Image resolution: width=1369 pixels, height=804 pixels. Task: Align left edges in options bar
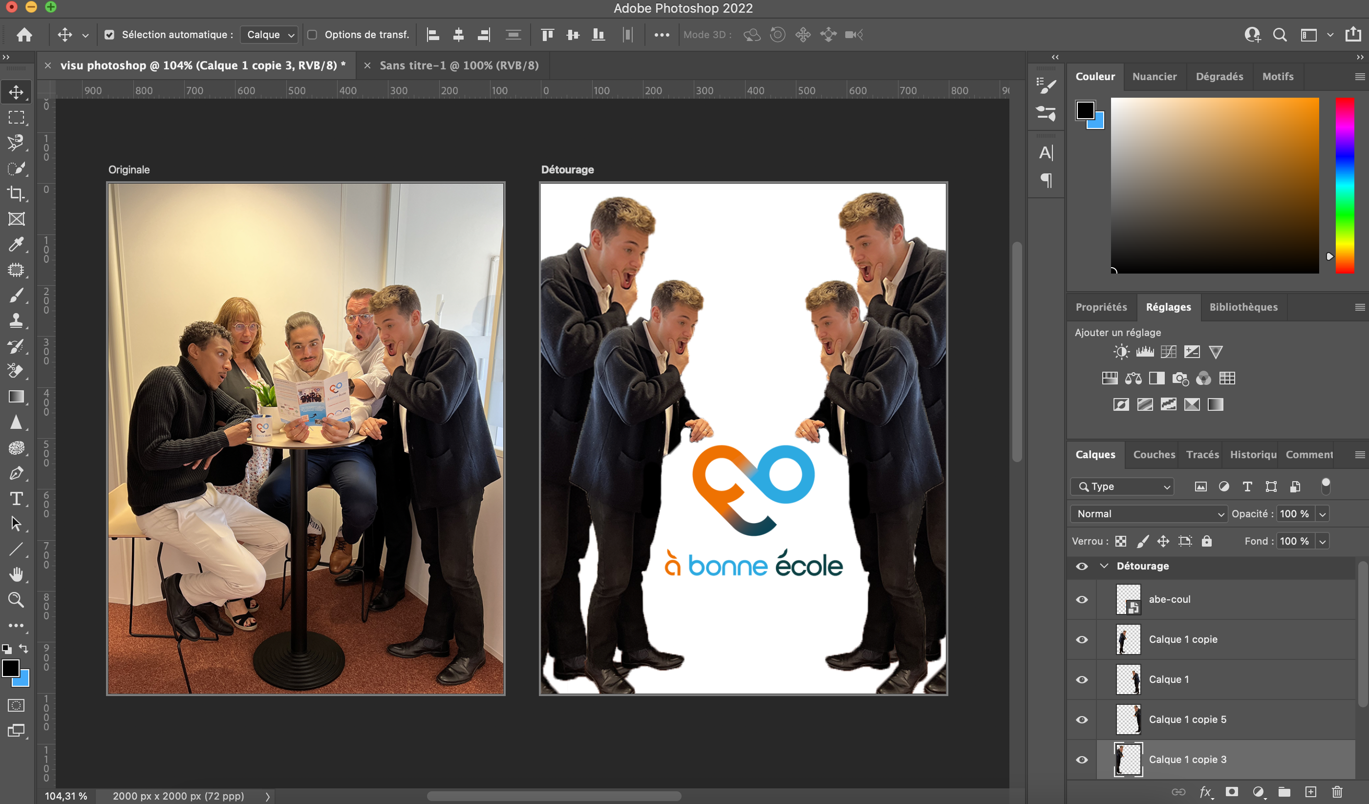(433, 35)
